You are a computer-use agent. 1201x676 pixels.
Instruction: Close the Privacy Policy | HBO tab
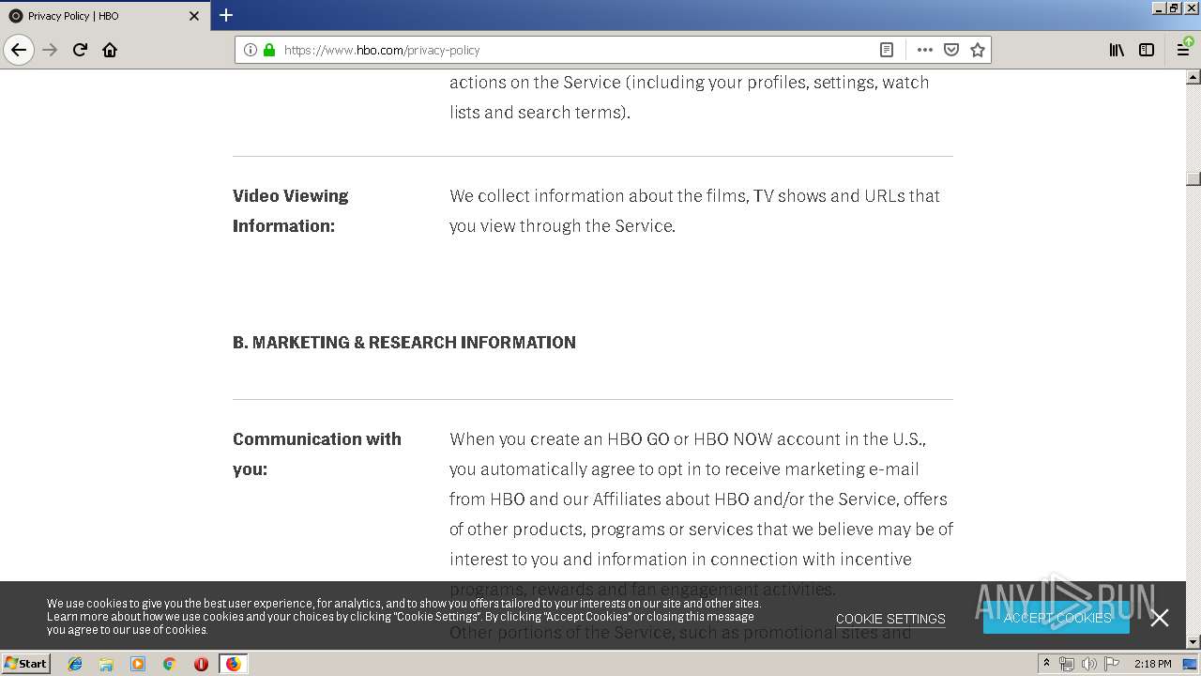click(x=194, y=16)
